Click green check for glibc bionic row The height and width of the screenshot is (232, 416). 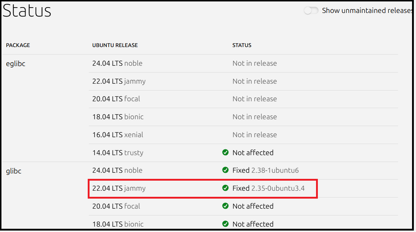click(x=225, y=224)
